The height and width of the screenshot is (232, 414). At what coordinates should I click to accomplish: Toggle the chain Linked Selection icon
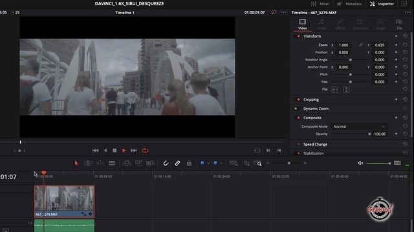click(177, 163)
